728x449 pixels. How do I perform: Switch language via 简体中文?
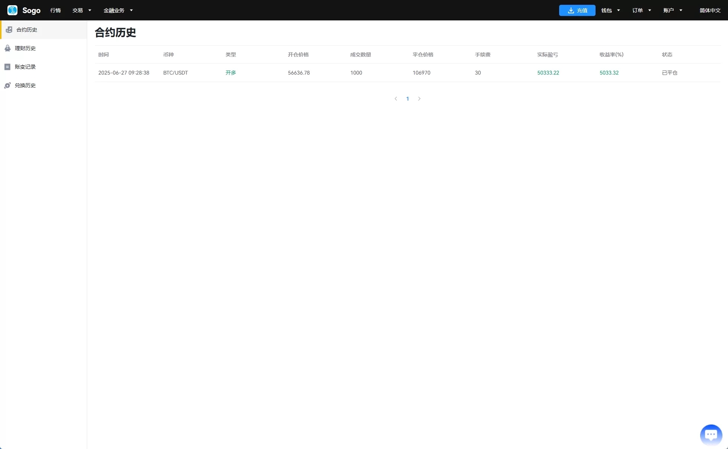(710, 10)
